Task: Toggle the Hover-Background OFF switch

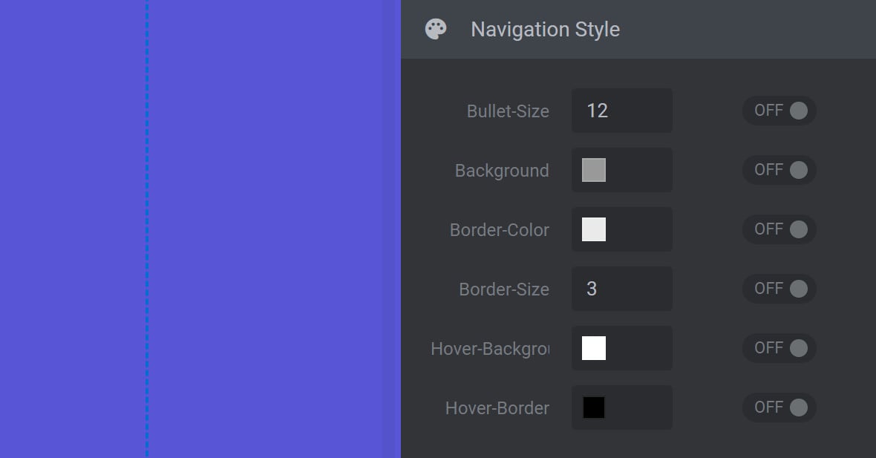Action: pyautogui.click(x=779, y=348)
